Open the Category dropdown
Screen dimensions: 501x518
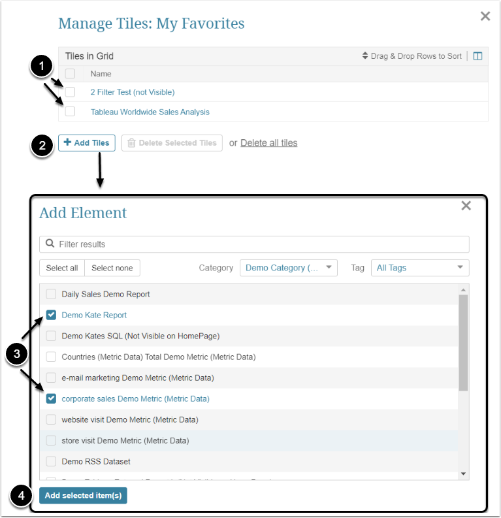(288, 268)
